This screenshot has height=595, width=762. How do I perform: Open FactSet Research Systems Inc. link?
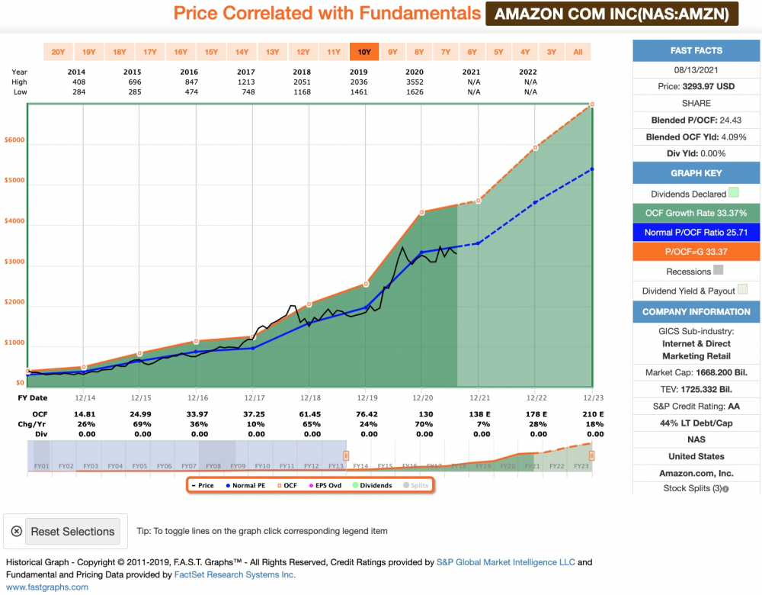point(235,575)
